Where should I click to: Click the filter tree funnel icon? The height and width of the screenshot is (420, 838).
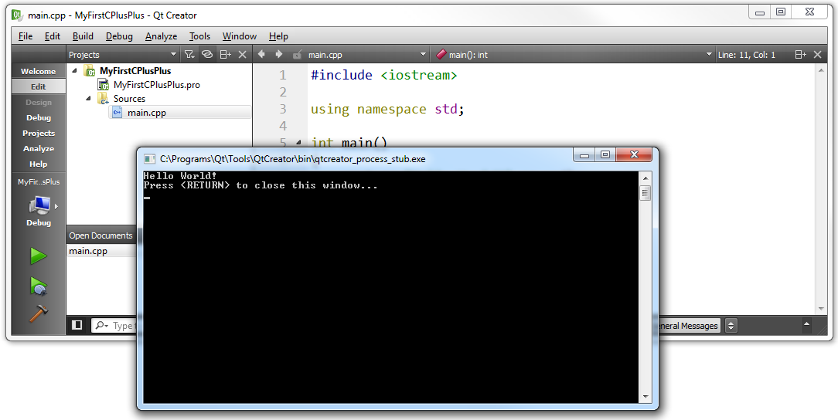tap(189, 55)
